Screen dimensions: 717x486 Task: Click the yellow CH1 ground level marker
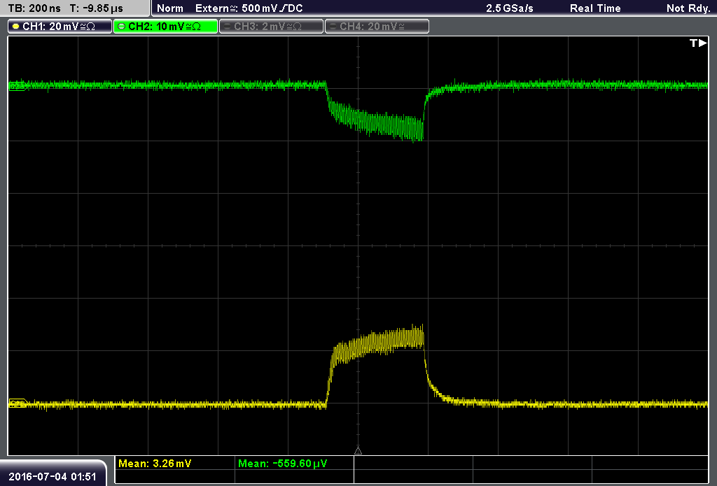(18, 403)
